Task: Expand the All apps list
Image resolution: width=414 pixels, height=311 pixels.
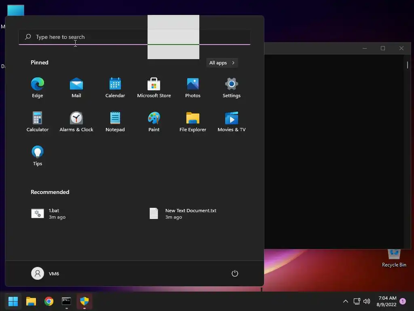Action: point(222,63)
